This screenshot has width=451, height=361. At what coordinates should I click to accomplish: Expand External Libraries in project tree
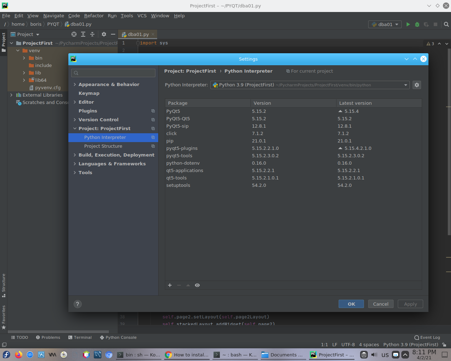[11, 95]
